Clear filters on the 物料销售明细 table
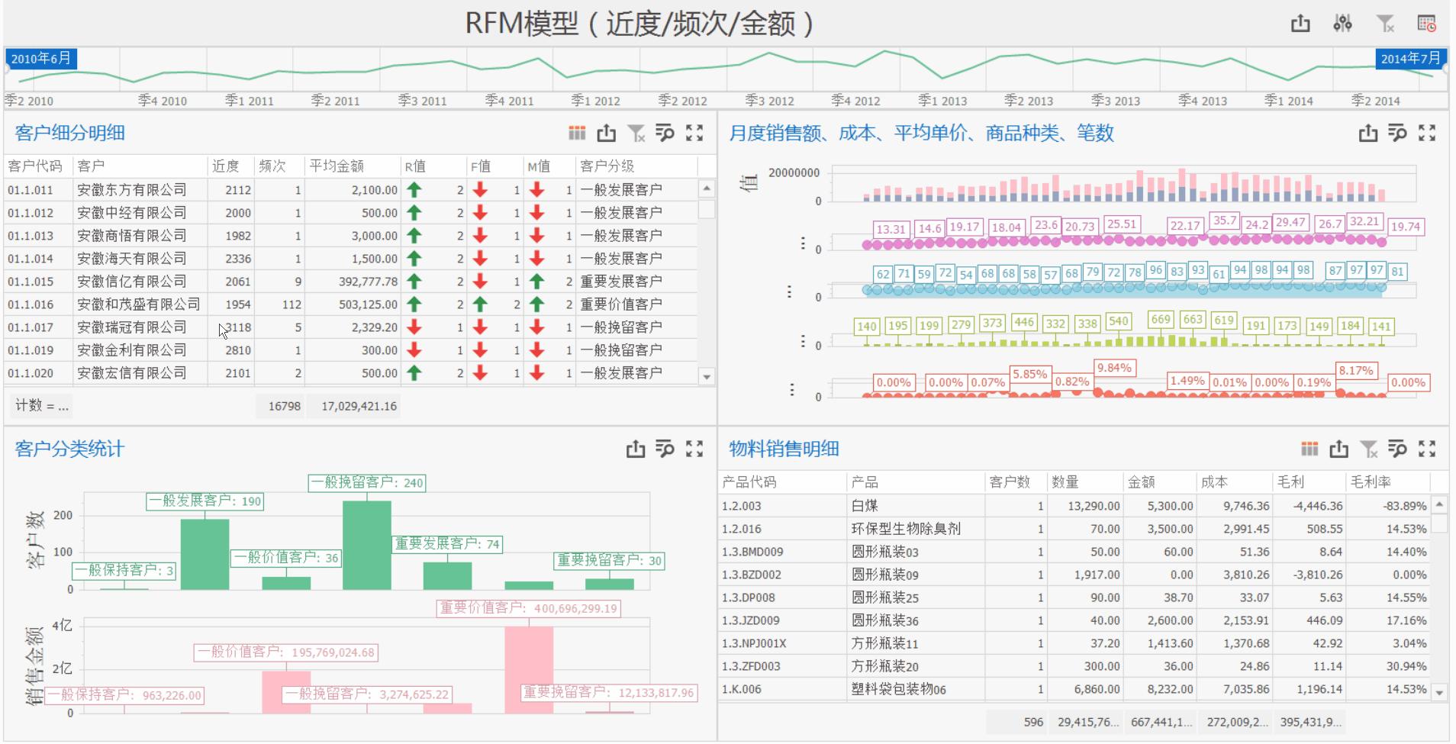The height and width of the screenshot is (744, 1456). tap(1371, 449)
